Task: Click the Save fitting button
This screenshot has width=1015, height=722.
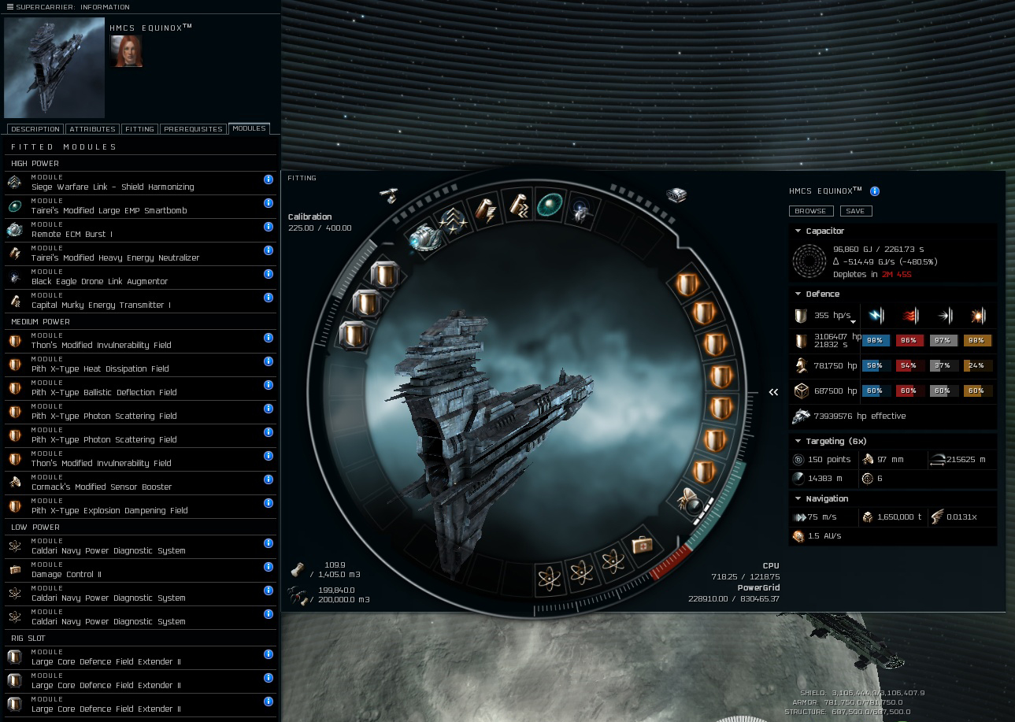Action: [x=855, y=211]
